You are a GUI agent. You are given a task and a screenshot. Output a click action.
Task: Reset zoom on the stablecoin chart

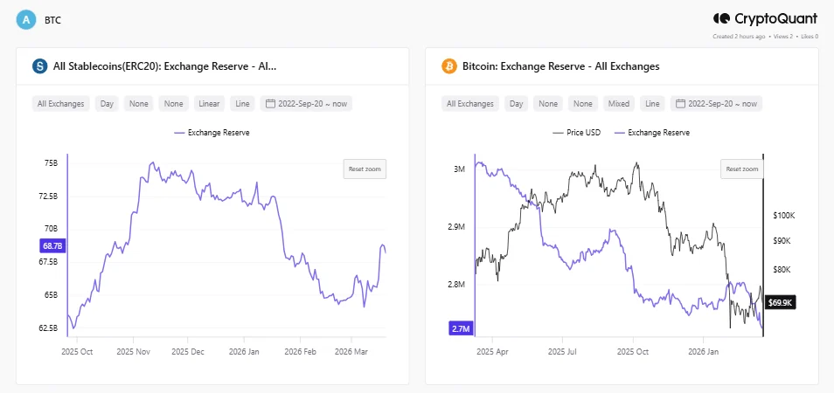364,169
